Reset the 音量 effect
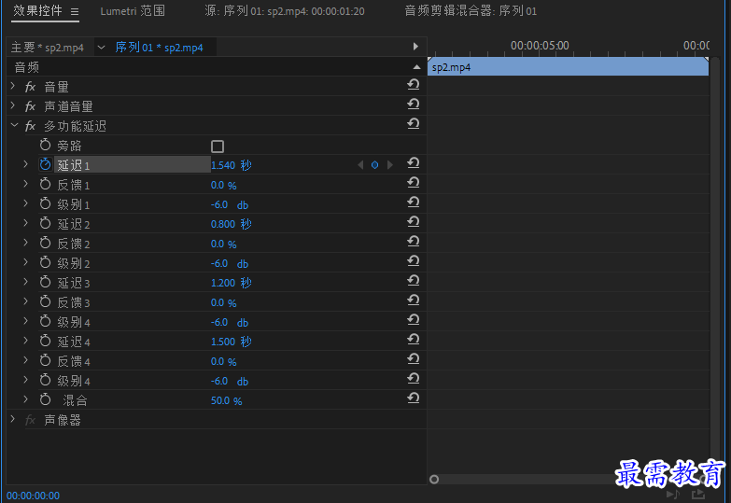The height and width of the screenshot is (503, 731). 413,85
